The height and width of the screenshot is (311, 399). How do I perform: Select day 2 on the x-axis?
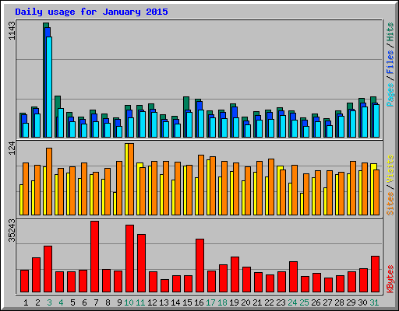[37, 302]
